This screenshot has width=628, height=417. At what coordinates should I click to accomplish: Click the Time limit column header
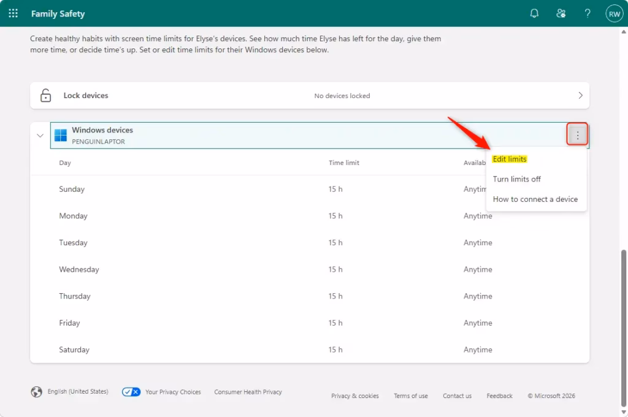pos(343,163)
